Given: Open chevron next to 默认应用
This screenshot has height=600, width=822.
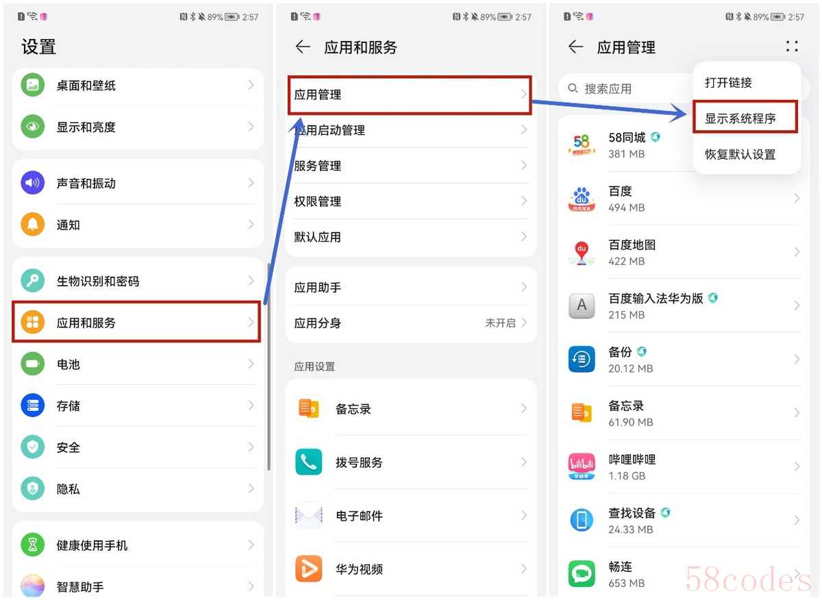Looking at the screenshot, I should [524, 237].
